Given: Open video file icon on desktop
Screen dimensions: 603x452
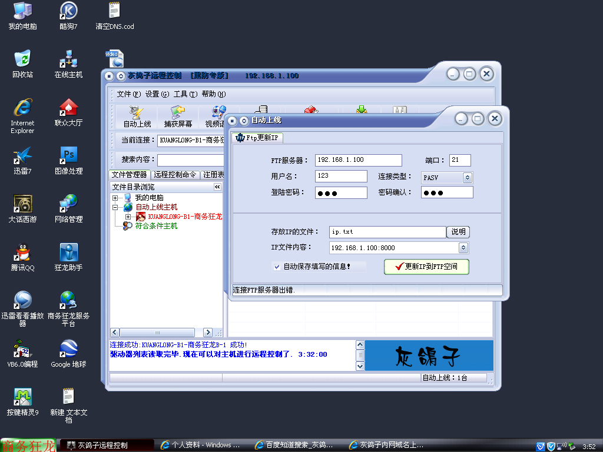Looking at the screenshot, I should coord(115,59).
